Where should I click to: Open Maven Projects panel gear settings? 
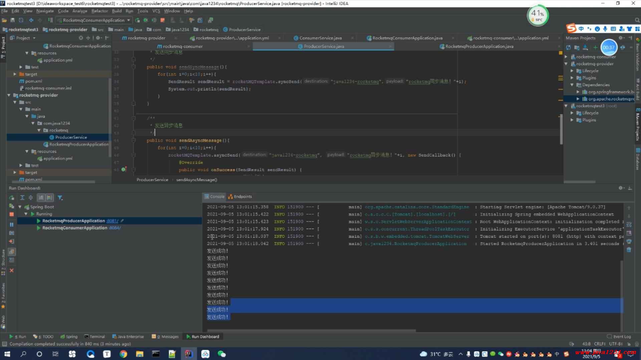[621, 38]
